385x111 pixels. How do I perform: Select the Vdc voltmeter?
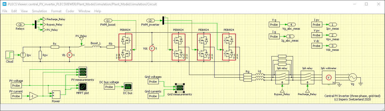[x=152, y=48]
